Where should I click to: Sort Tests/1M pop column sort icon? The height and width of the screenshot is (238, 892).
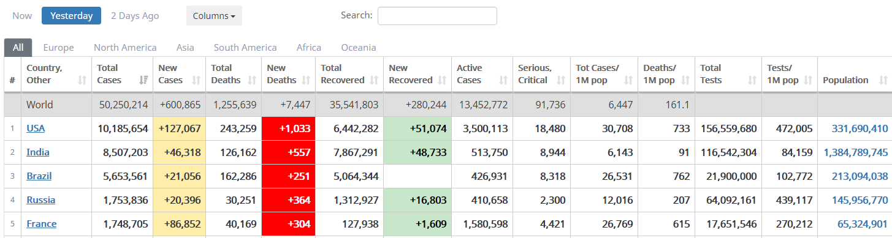809,80
